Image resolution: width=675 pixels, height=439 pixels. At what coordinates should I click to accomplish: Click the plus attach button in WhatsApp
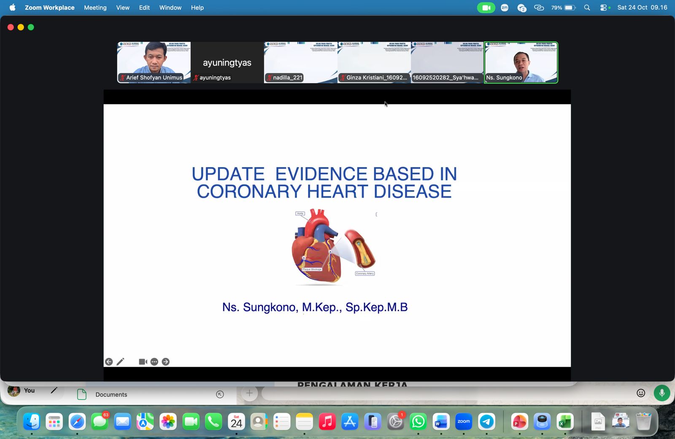(249, 393)
